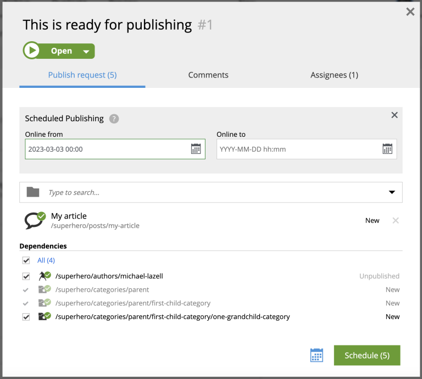This screenshot has width=422, height=379.
Task: Click the michael-lazell author icon
Action: click(45, 276)
